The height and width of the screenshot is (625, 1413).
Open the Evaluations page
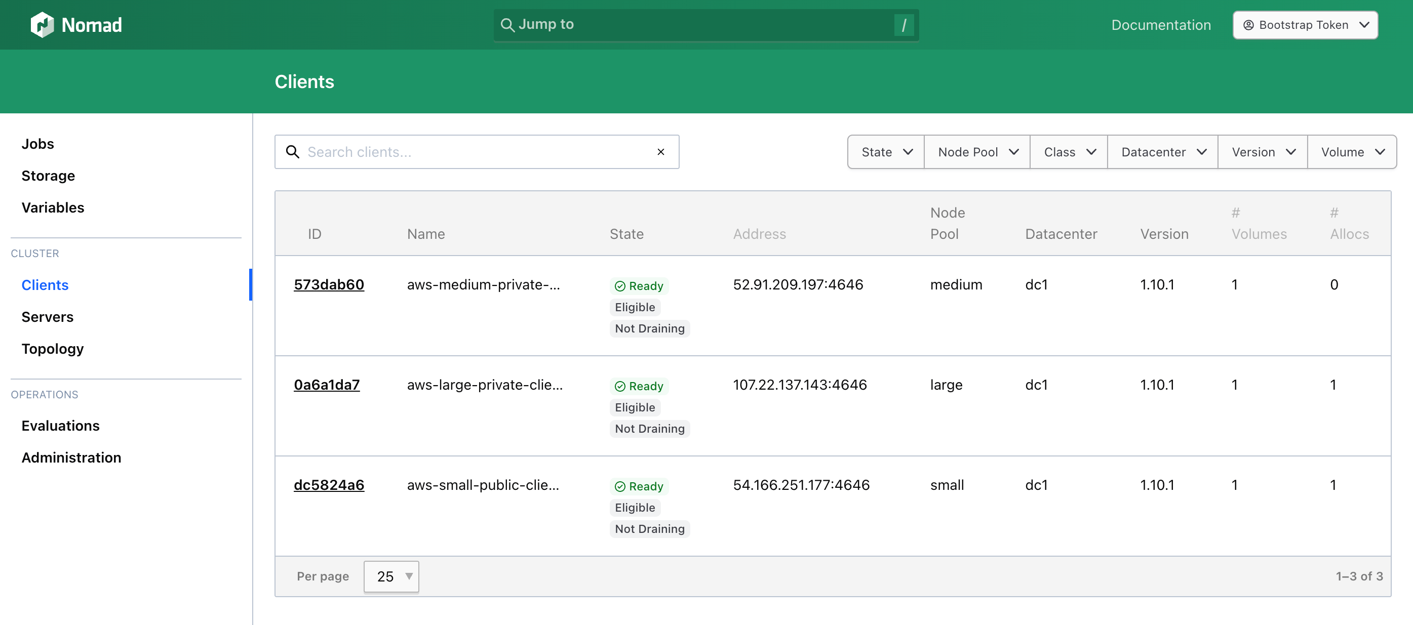pos(60,426)
